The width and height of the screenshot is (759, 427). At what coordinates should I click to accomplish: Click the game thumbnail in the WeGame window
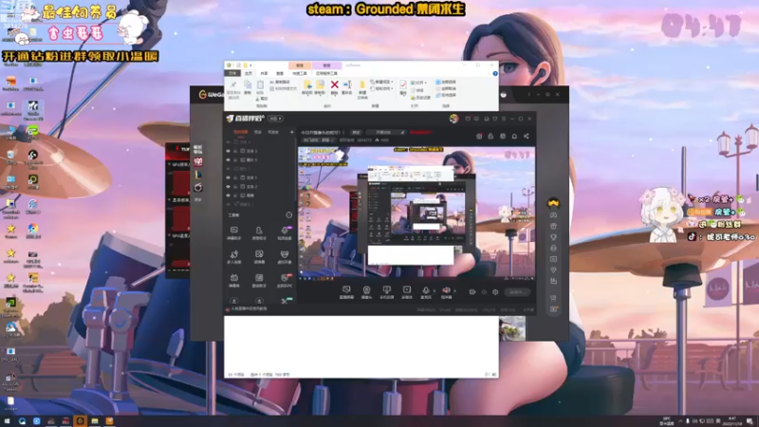512,328
